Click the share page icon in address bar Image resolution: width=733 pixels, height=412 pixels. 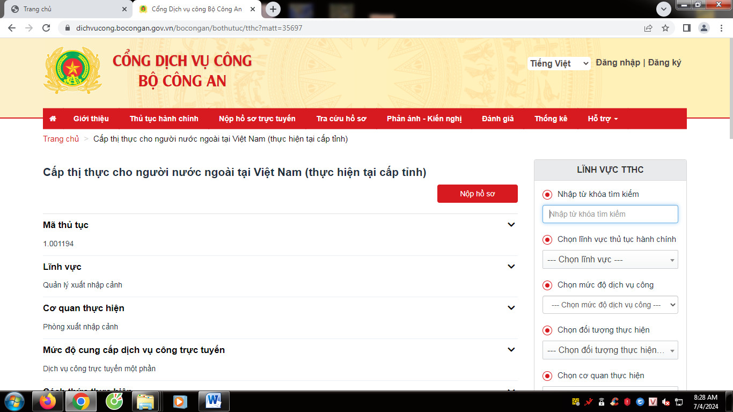[x=648, y=28]
